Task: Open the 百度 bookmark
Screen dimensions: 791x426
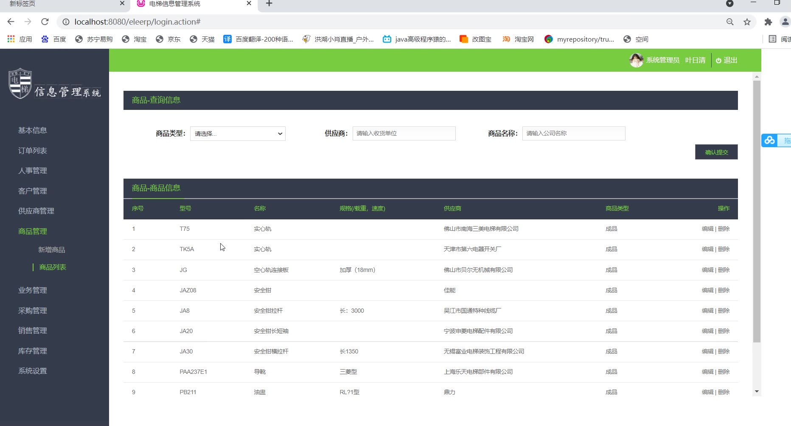Action: tap(53, 39)
